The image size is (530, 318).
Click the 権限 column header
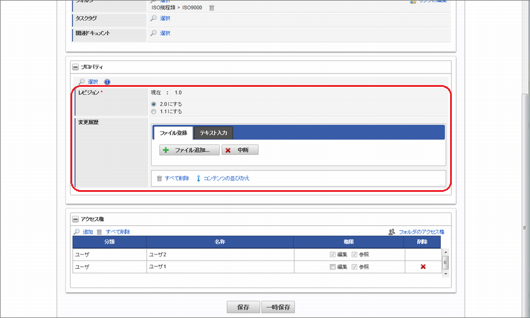(x=348, y=242)
